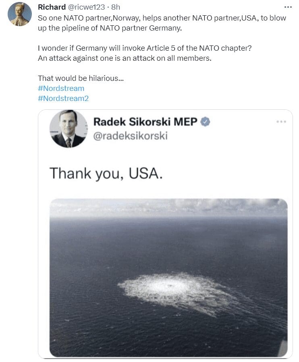
Task: Open Richard's profile avatar
Action: pyautogui.click(x=20, y=14)
